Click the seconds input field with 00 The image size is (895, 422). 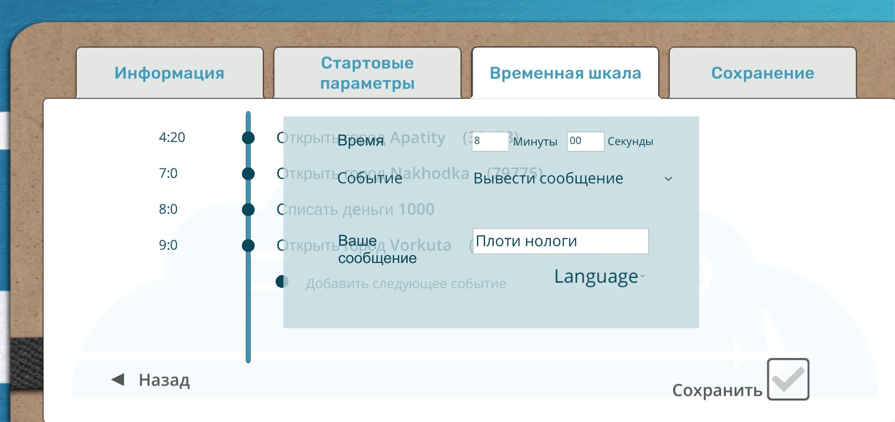(586, 141)
